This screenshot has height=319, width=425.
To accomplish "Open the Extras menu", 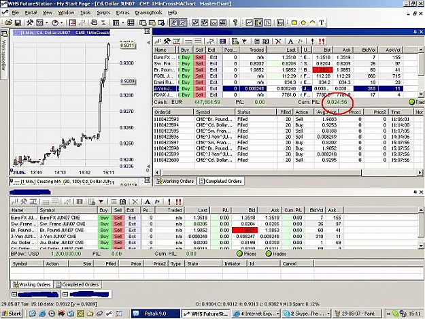I will pos(122,12).
